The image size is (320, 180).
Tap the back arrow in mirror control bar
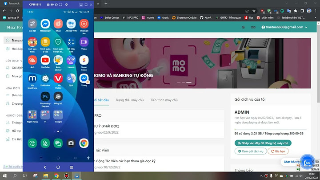(45, 168)
